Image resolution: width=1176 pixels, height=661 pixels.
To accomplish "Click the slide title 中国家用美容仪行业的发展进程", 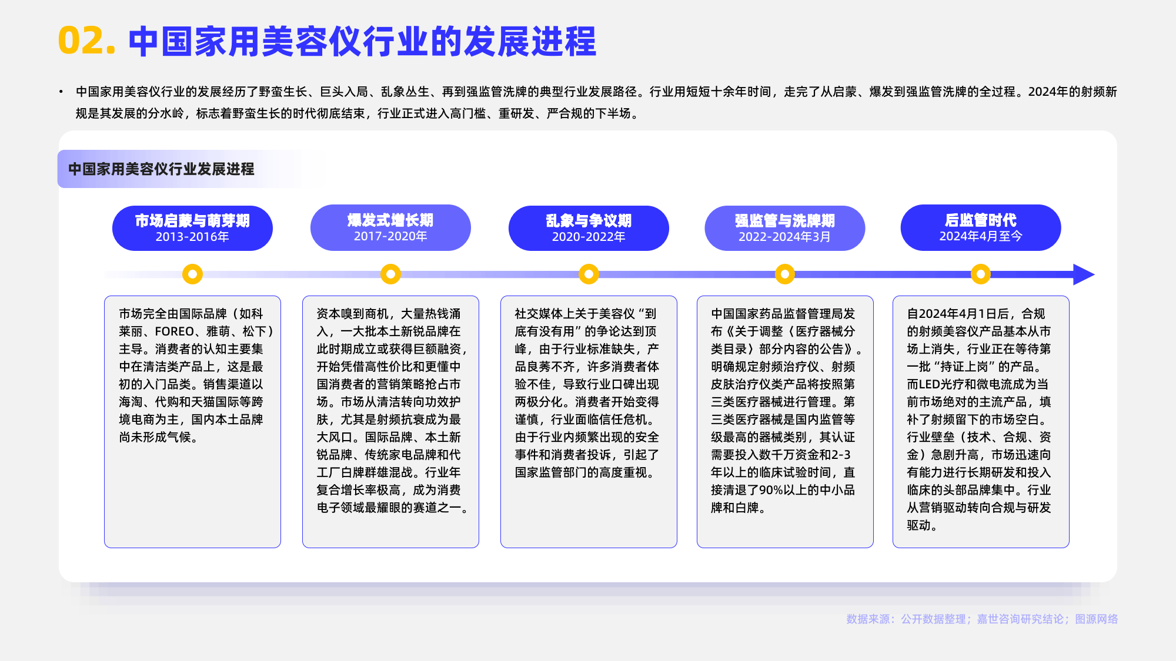I will [x=362, y=43].
